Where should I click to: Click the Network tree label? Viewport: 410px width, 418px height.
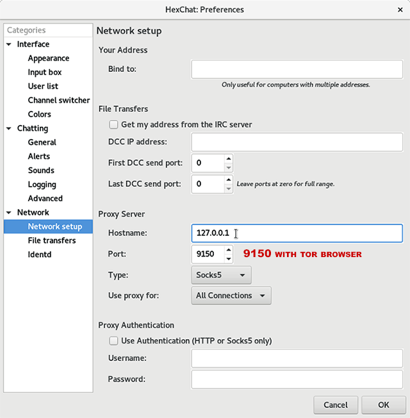(33, 213)
